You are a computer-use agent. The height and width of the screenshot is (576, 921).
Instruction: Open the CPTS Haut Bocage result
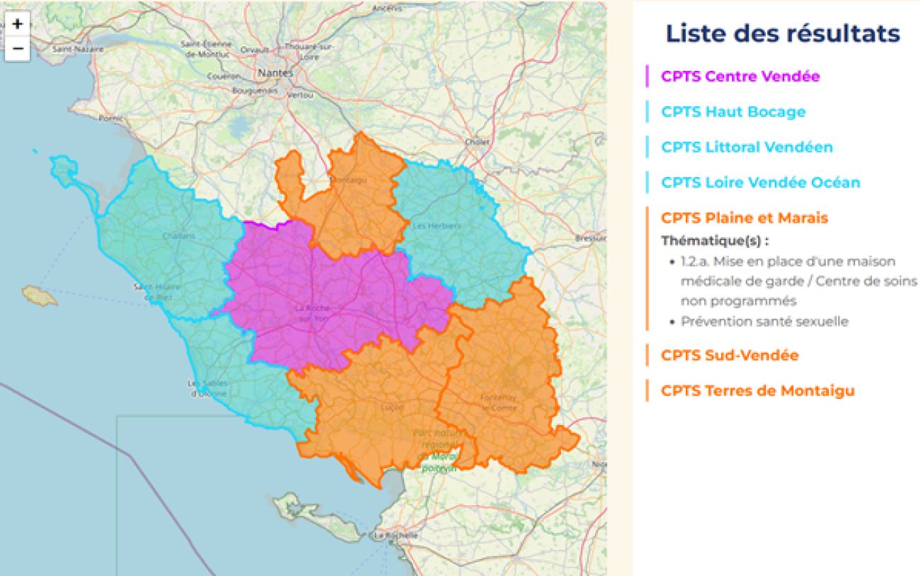733,111
